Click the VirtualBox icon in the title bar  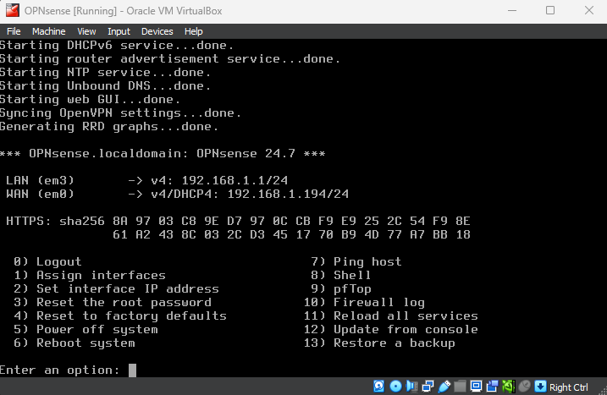click(x=13, y=10)
